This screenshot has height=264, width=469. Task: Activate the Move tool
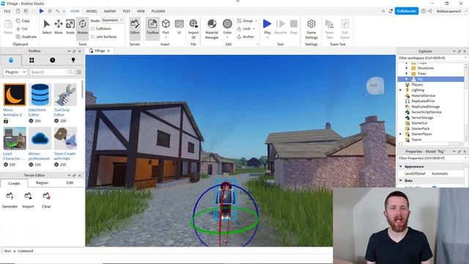[x=59, y=26]
